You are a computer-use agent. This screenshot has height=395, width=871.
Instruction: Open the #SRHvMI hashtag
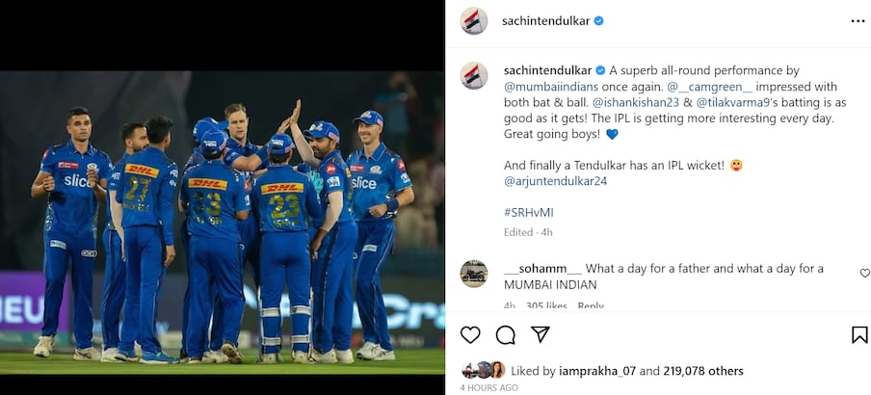530,211
